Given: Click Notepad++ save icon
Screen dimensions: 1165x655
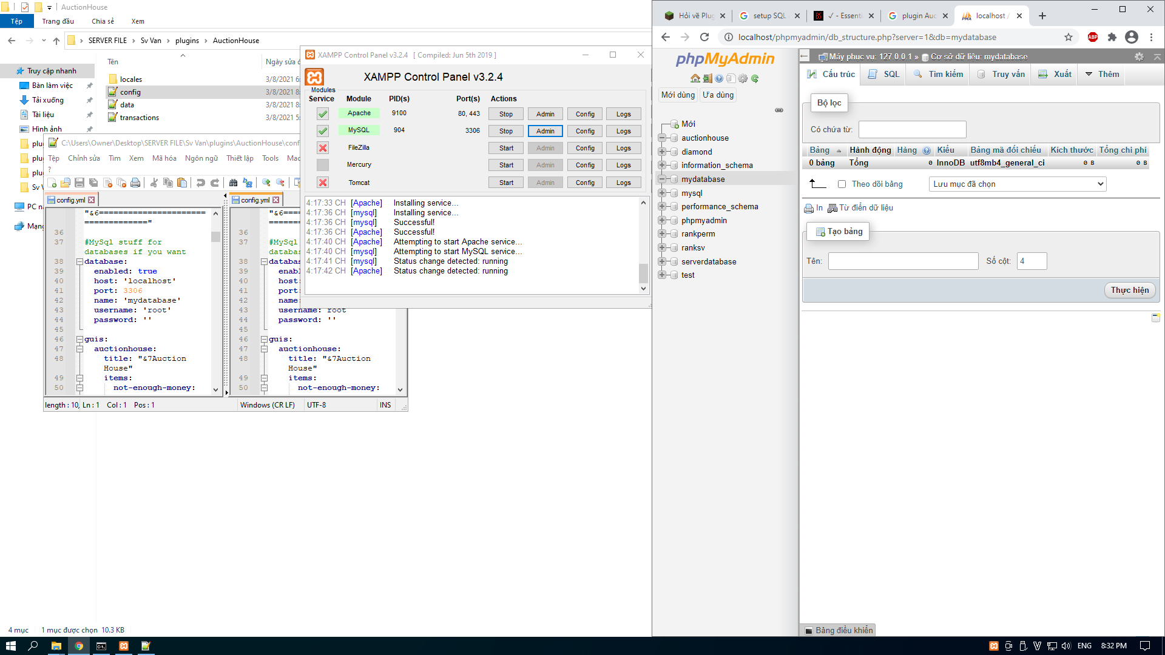Looking at the screenshot, I should (x=79, y=183).
